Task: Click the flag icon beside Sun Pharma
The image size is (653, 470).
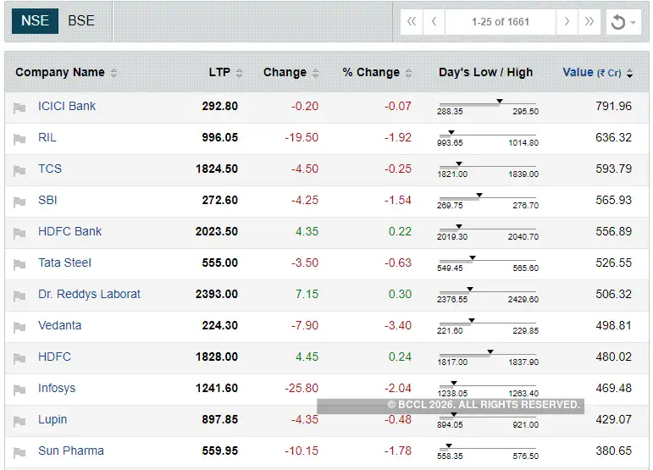Action: coord(19,452)
